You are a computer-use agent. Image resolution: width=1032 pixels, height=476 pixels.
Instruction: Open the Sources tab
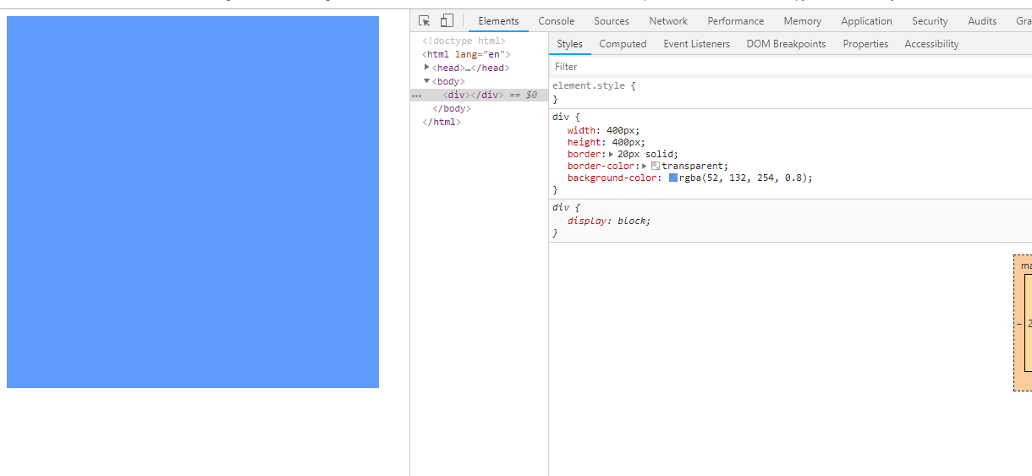[612, 21]
